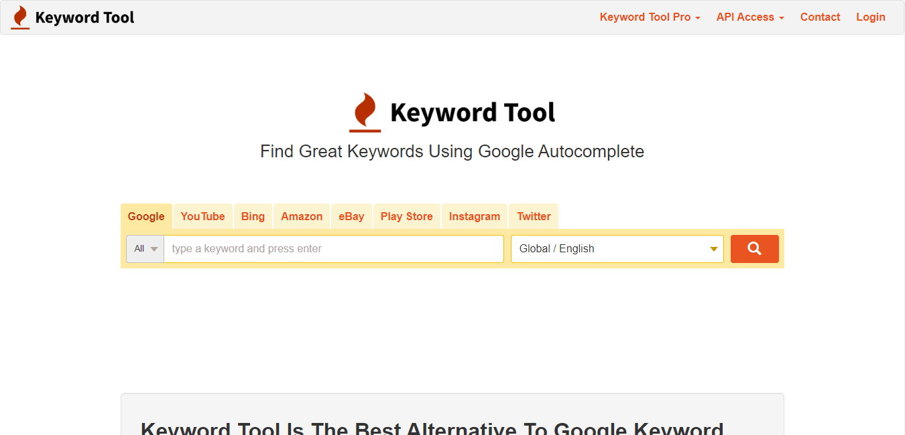This screenshot has height=435, width=905.
Task: Select the Instagram tab
Action: click(x=475, y=216)
